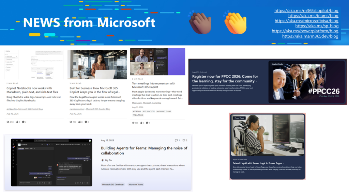Click 'Most of us are familiar' summary text
Screen dimensions: 349x196
tap(143, 167)
